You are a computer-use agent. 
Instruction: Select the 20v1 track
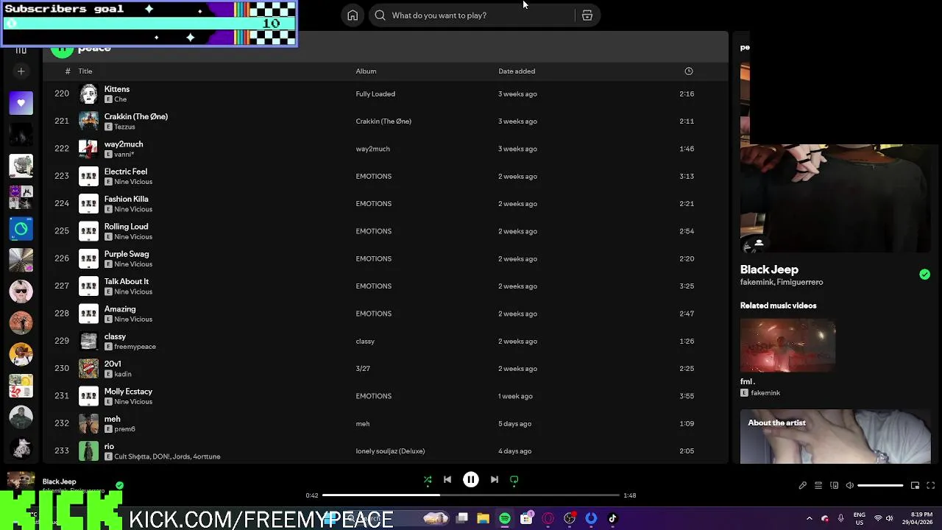(x=385, y=369)
